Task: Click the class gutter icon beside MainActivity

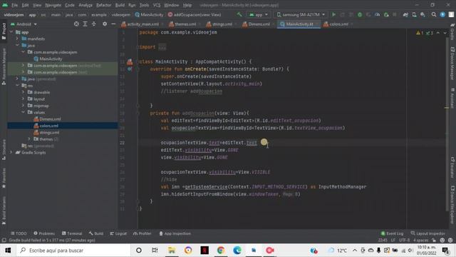Action: (x=130, y=62)
